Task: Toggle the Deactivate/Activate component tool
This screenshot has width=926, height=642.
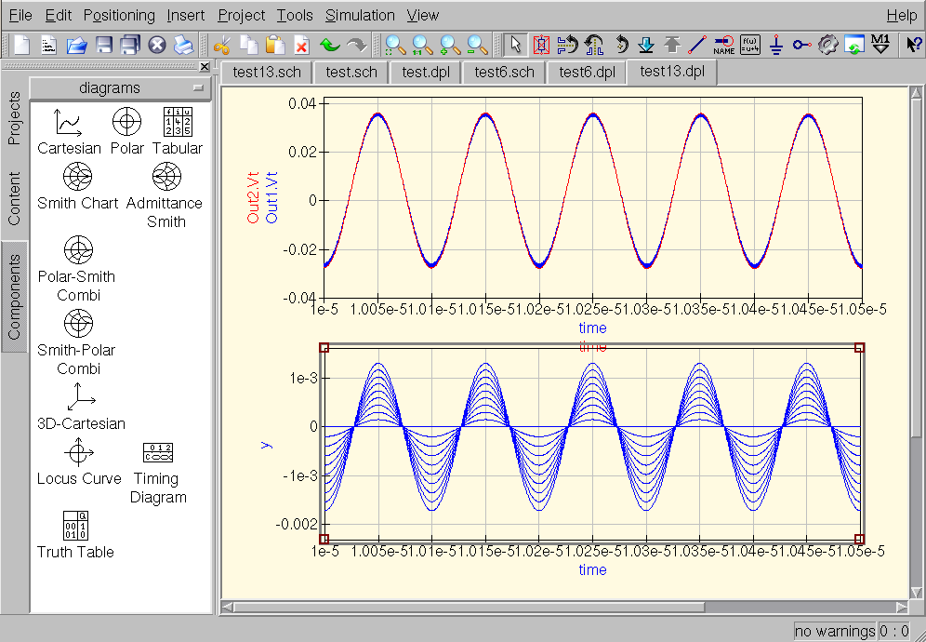Action: coord(541,45)
